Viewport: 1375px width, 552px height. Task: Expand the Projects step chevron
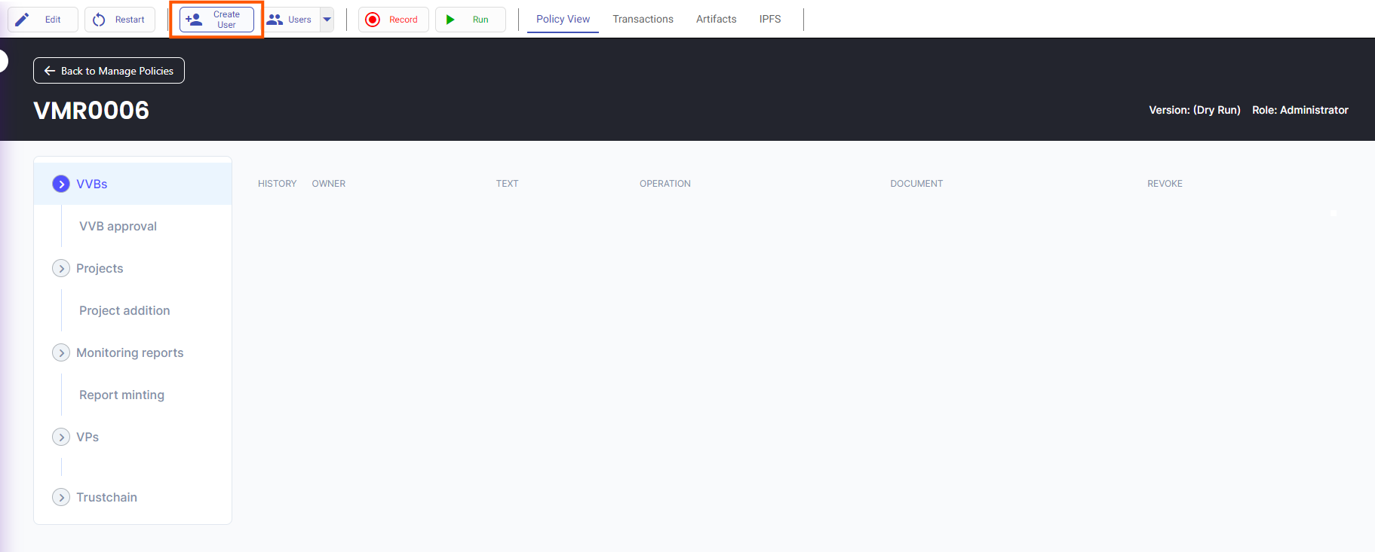coord(61,268)
